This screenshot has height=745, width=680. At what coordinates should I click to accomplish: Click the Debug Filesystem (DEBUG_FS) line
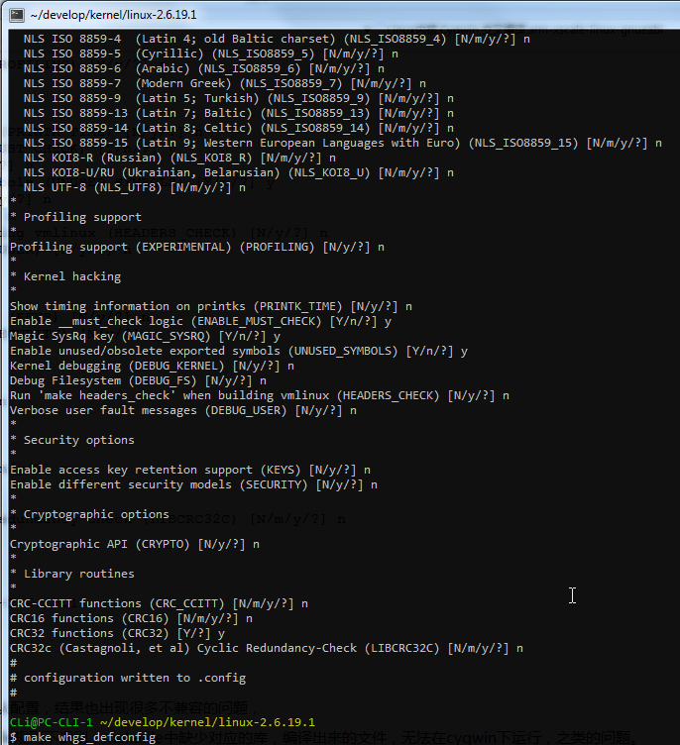click(x=138, y=380)
